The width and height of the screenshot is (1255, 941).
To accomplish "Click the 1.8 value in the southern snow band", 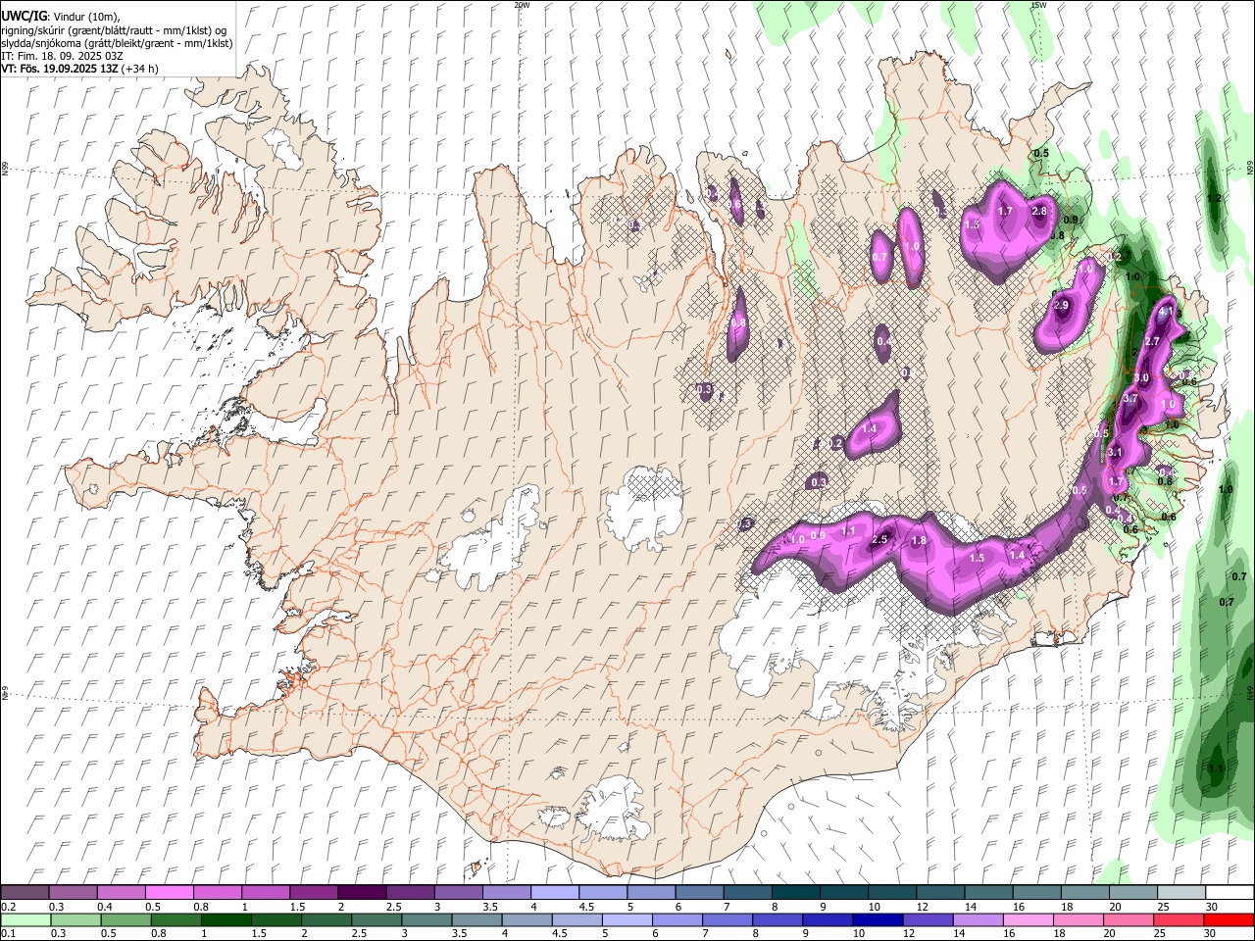I will 919,541.
